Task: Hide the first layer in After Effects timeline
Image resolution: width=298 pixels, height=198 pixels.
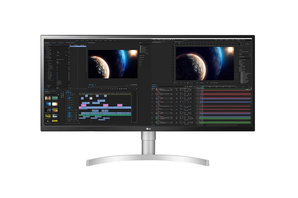Action: coord(152,89)
